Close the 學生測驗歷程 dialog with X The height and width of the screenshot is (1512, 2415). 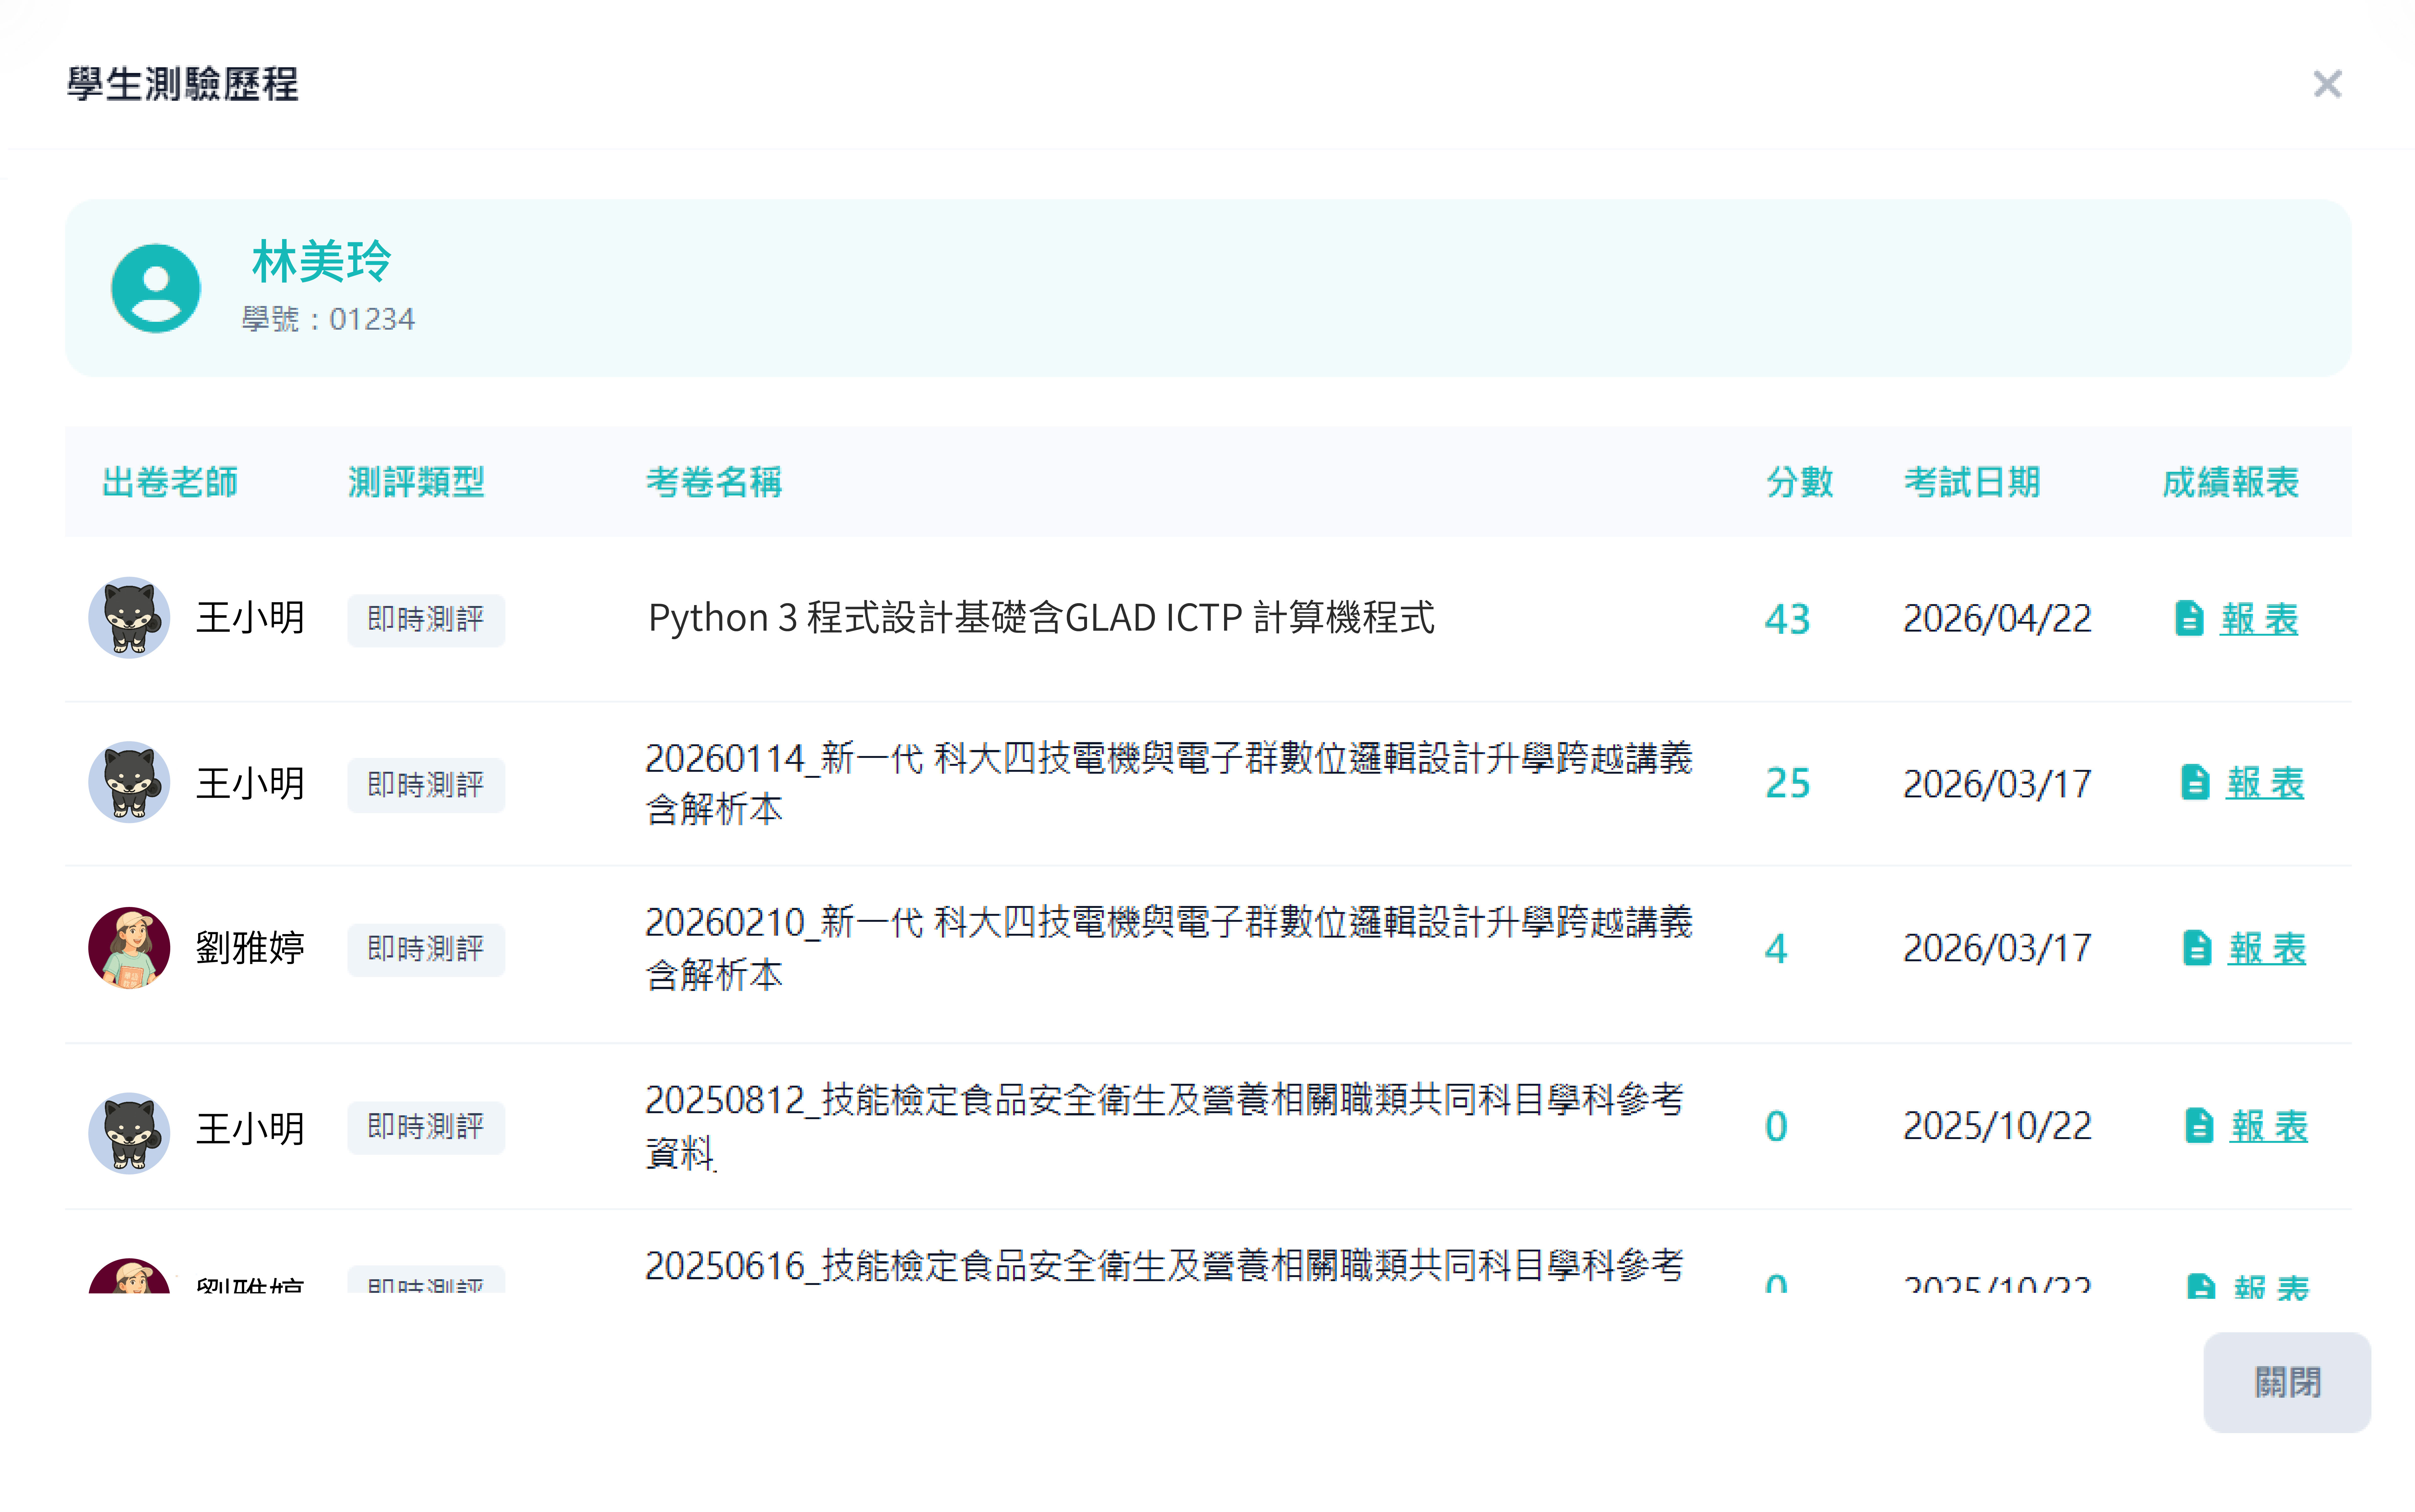click(2327, 84)
